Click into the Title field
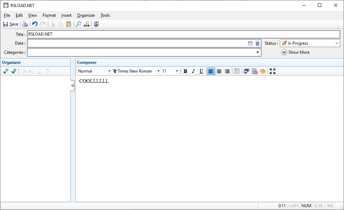The image size is (344, 210). coord(184,34)
